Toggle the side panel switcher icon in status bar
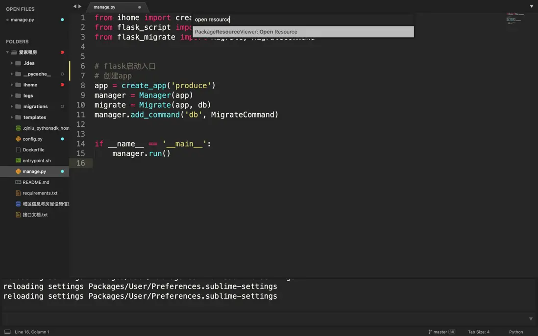 pos(7,332)
